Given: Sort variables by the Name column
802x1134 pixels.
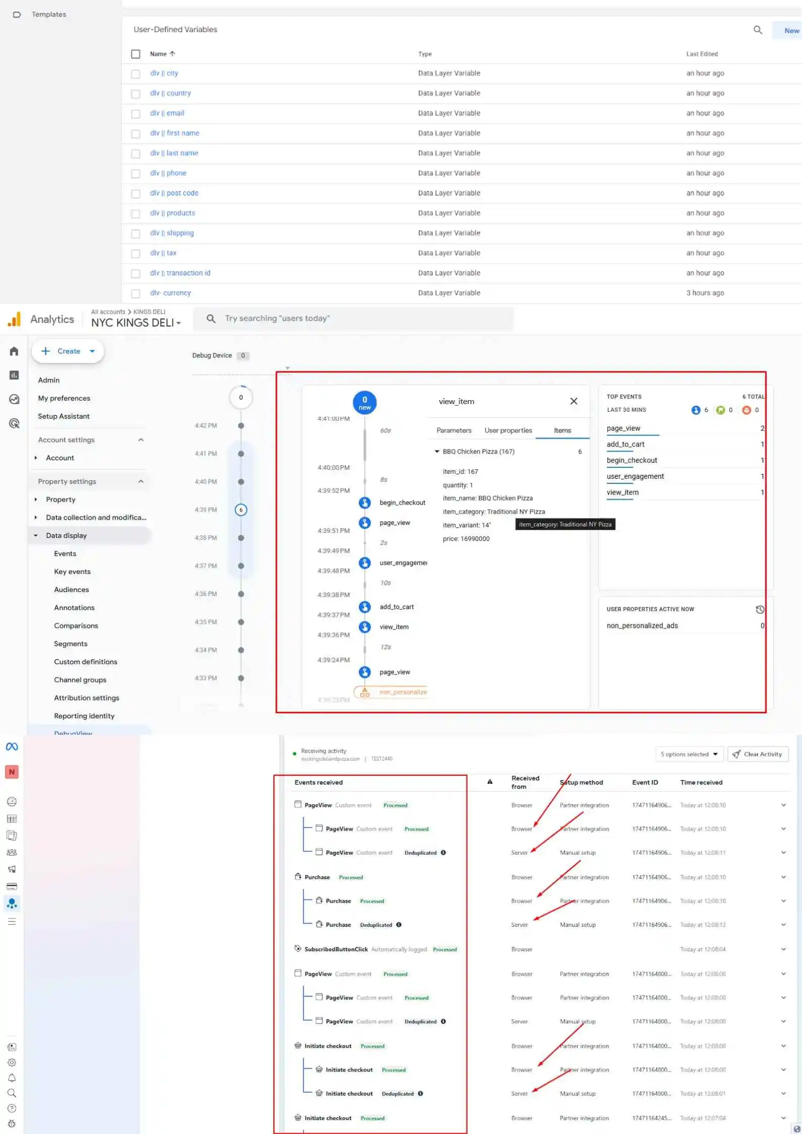Looking at the screenshot, I should [162, 54].
